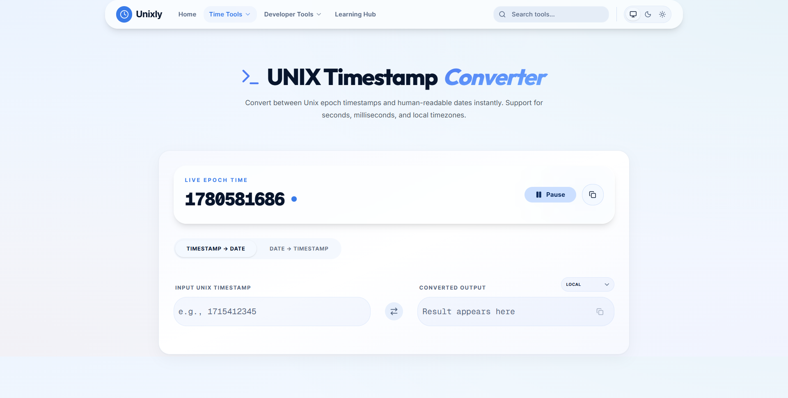Focus the Search tools field
The image size is (788, 398).
(551, 14)
